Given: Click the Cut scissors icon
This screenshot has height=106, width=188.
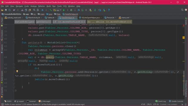Looking at the screenshot, I should pyautogui.click(x=22, y=10).
